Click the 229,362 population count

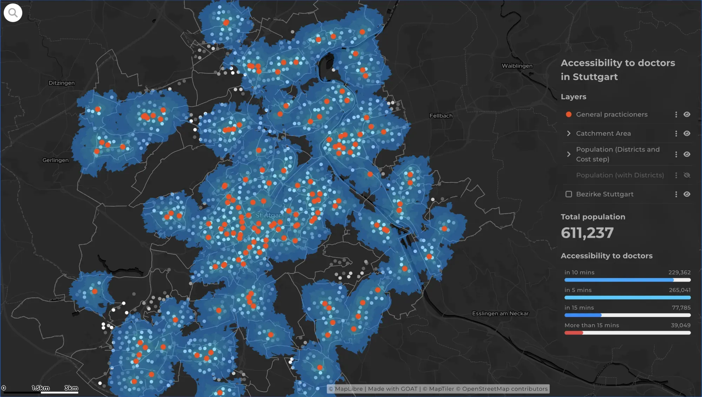click(x=679, y=272)
